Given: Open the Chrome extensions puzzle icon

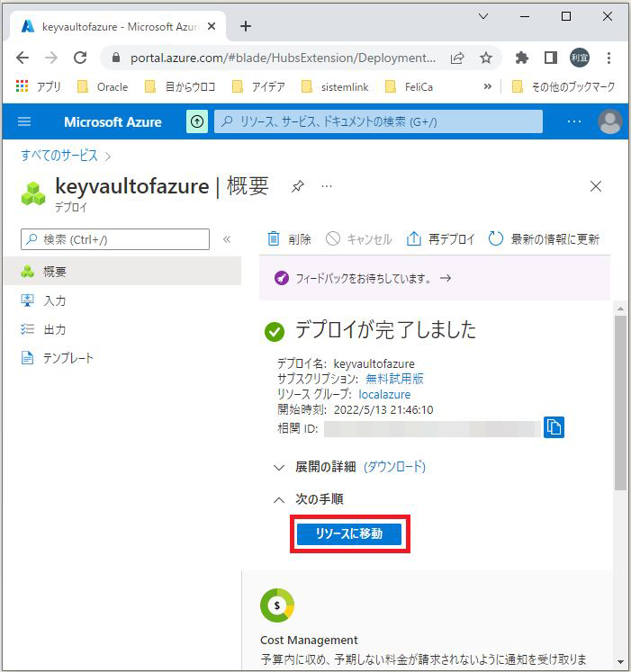Looking at the screenshot, I should point(521,58).
